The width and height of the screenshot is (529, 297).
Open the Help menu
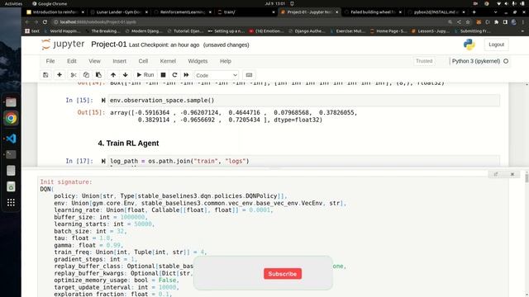click(226, 61)
